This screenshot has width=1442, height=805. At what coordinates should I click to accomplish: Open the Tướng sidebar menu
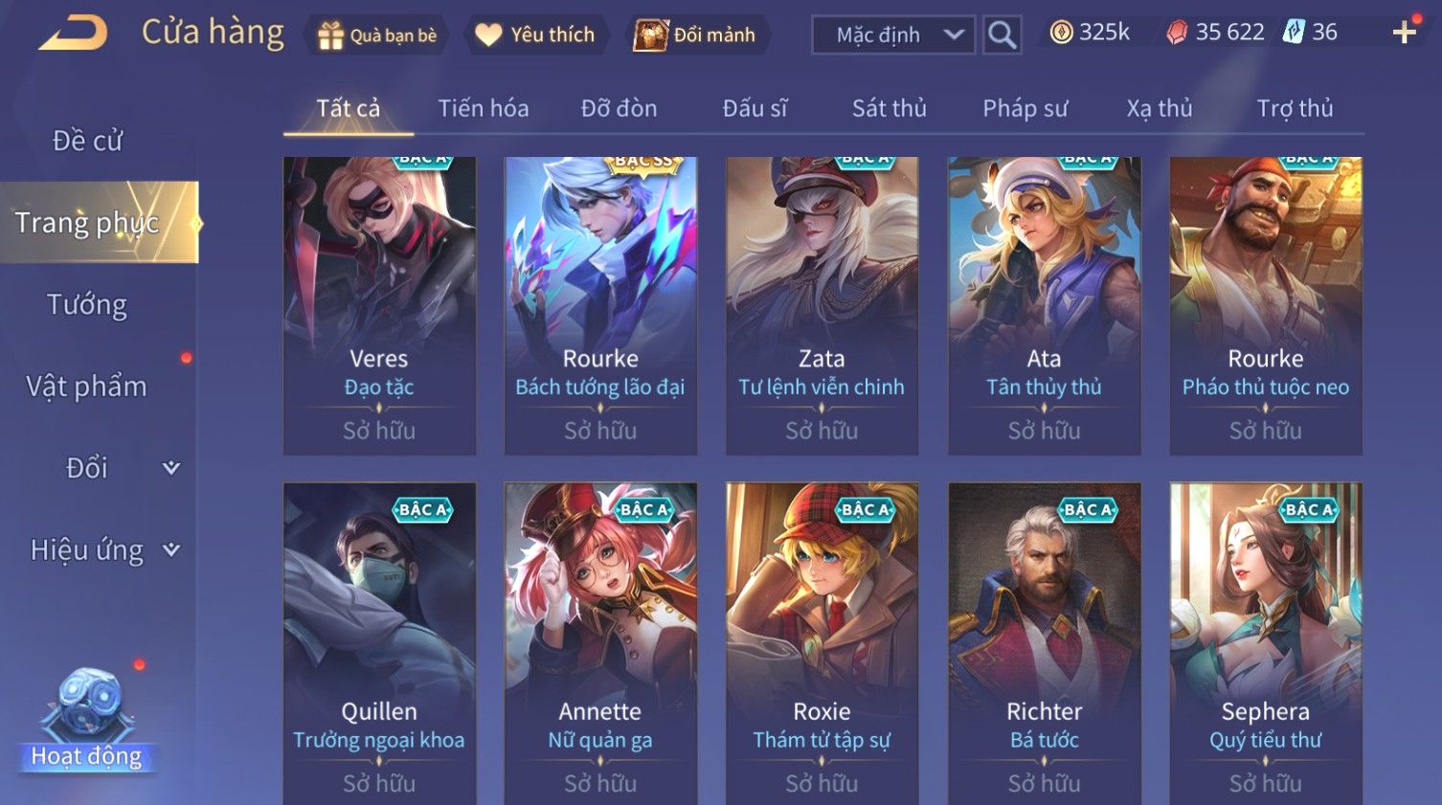point(87,304)
